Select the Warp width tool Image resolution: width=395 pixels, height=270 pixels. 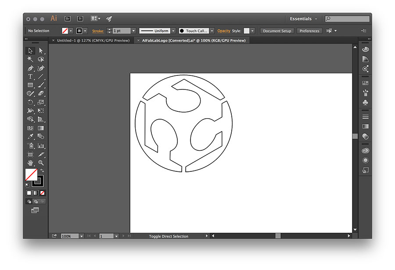point(30,111)
